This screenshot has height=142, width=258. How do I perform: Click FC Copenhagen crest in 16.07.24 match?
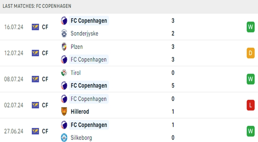tap(64, 21)
